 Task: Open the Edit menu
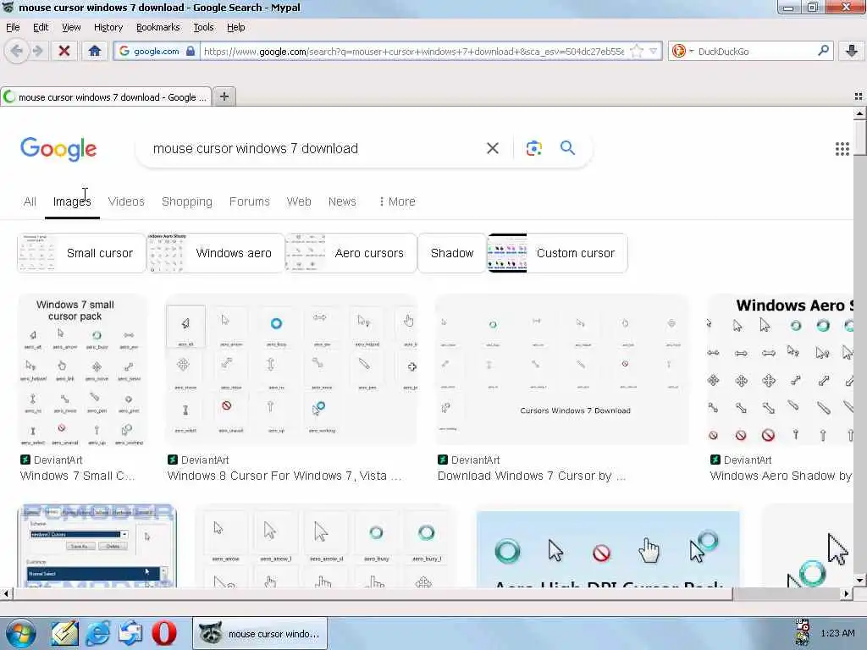tap(41, 27)
